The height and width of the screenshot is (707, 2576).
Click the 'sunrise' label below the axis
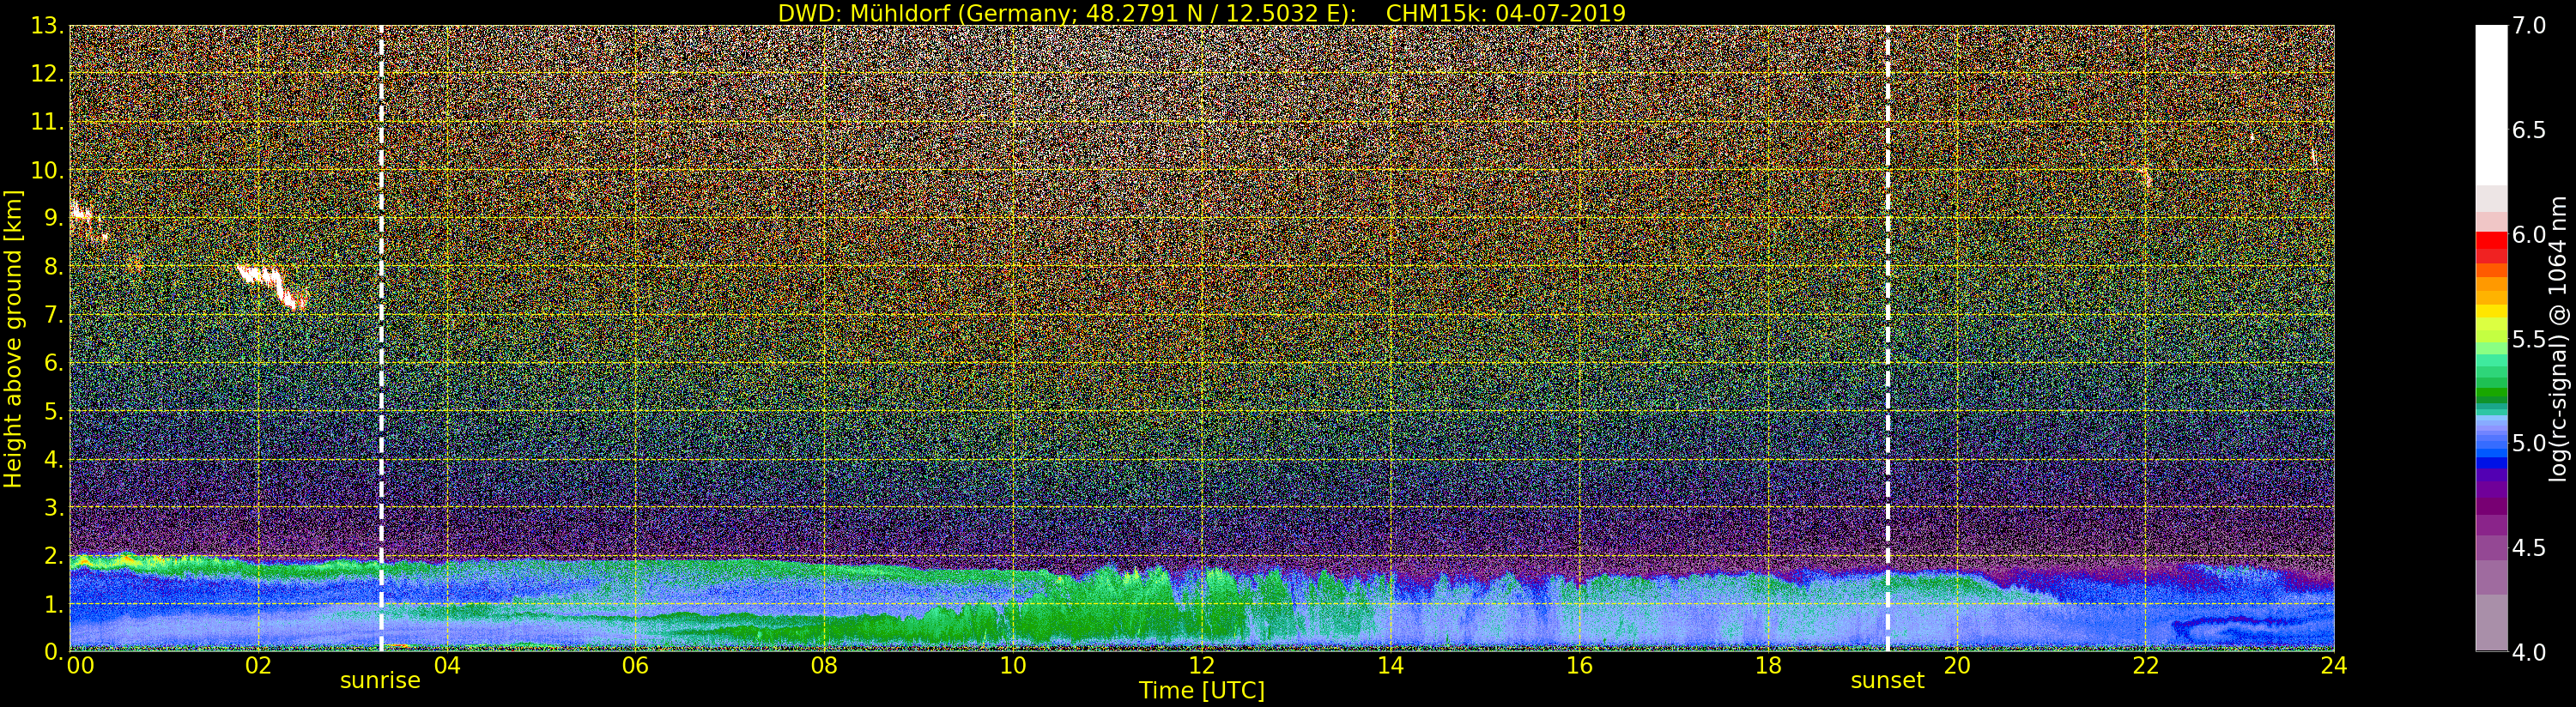pyautogui.click(x=380, y=681)
